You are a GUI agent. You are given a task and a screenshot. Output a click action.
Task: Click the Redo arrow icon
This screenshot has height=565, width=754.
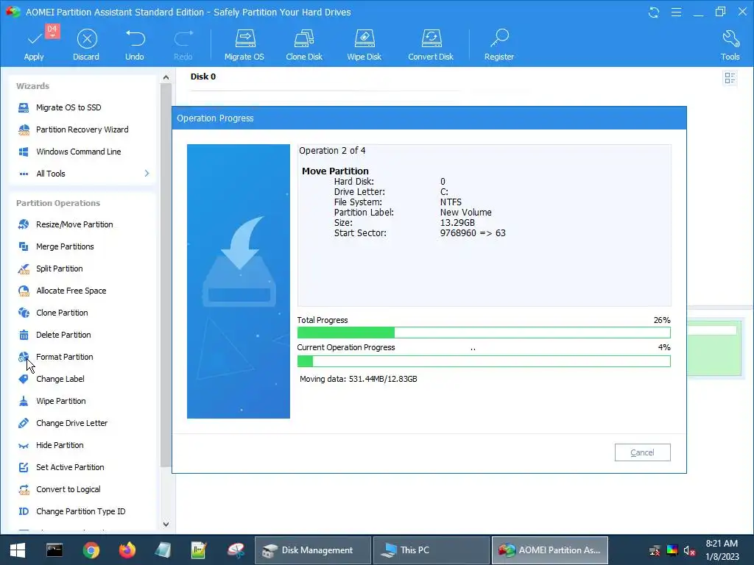tap(183, 38)
